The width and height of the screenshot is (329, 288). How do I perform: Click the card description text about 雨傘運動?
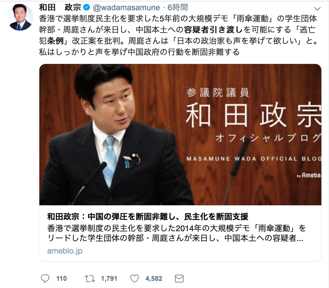pos(176,233)
